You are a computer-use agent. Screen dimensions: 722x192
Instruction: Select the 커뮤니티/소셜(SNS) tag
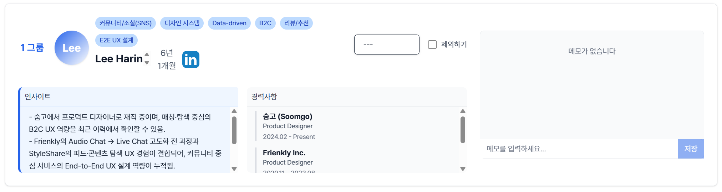[x=125, y=23]
